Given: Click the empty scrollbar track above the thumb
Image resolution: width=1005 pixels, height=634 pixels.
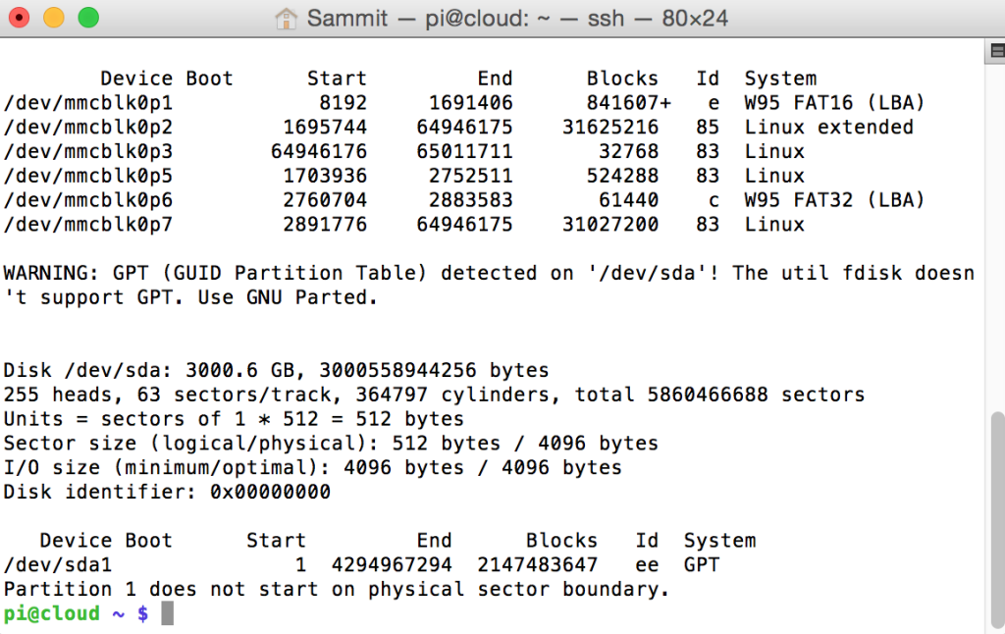Looking at the screenshot, I should (x=997, y=238).
